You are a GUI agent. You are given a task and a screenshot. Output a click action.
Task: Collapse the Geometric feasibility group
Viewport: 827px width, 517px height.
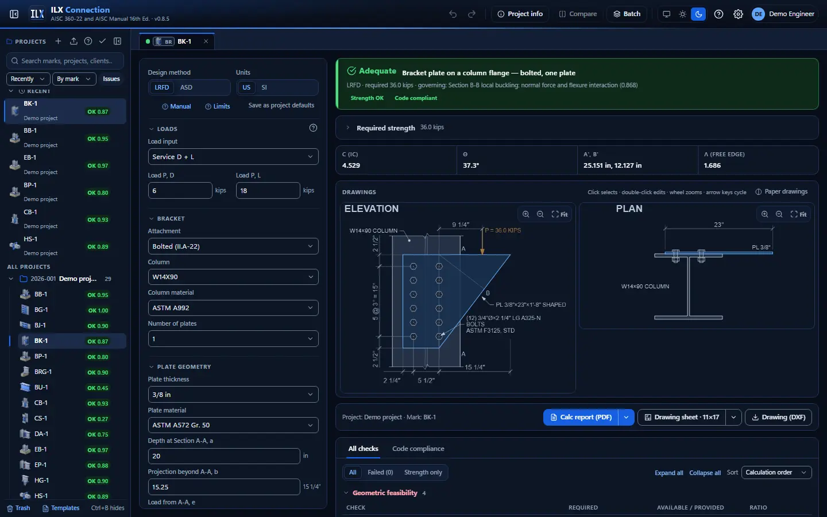pyautogui.click(x=385, y=493)
